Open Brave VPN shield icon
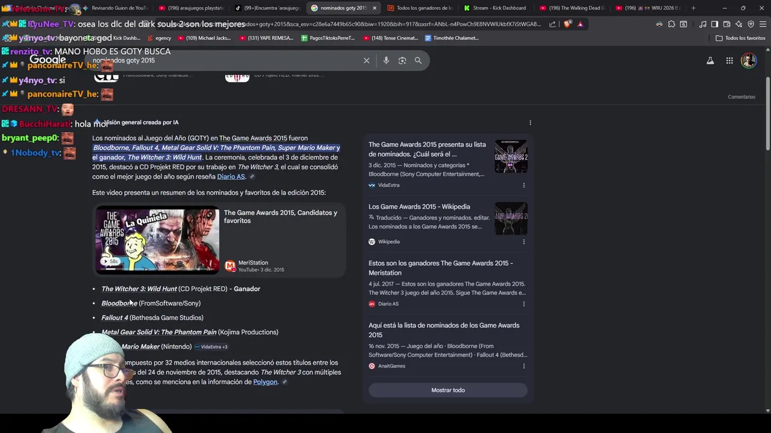 tap(751, 24)
